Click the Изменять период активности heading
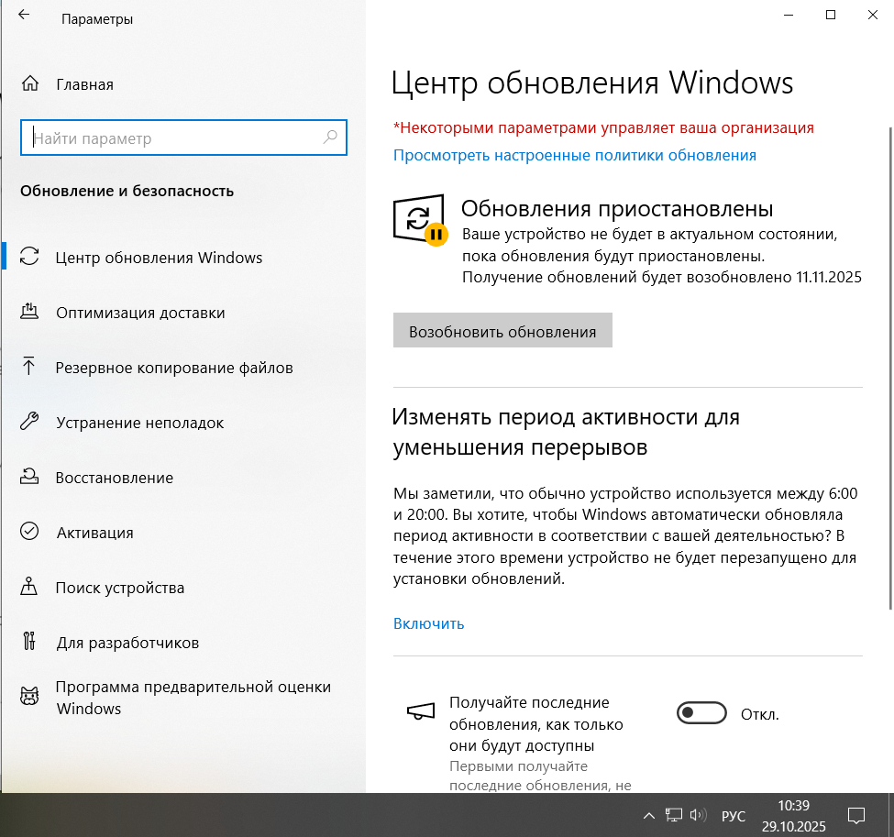894x837 pixels. click(566, 432)
